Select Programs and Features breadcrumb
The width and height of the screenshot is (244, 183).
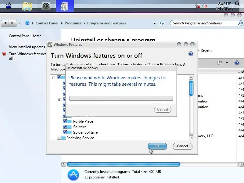(106, 23)
